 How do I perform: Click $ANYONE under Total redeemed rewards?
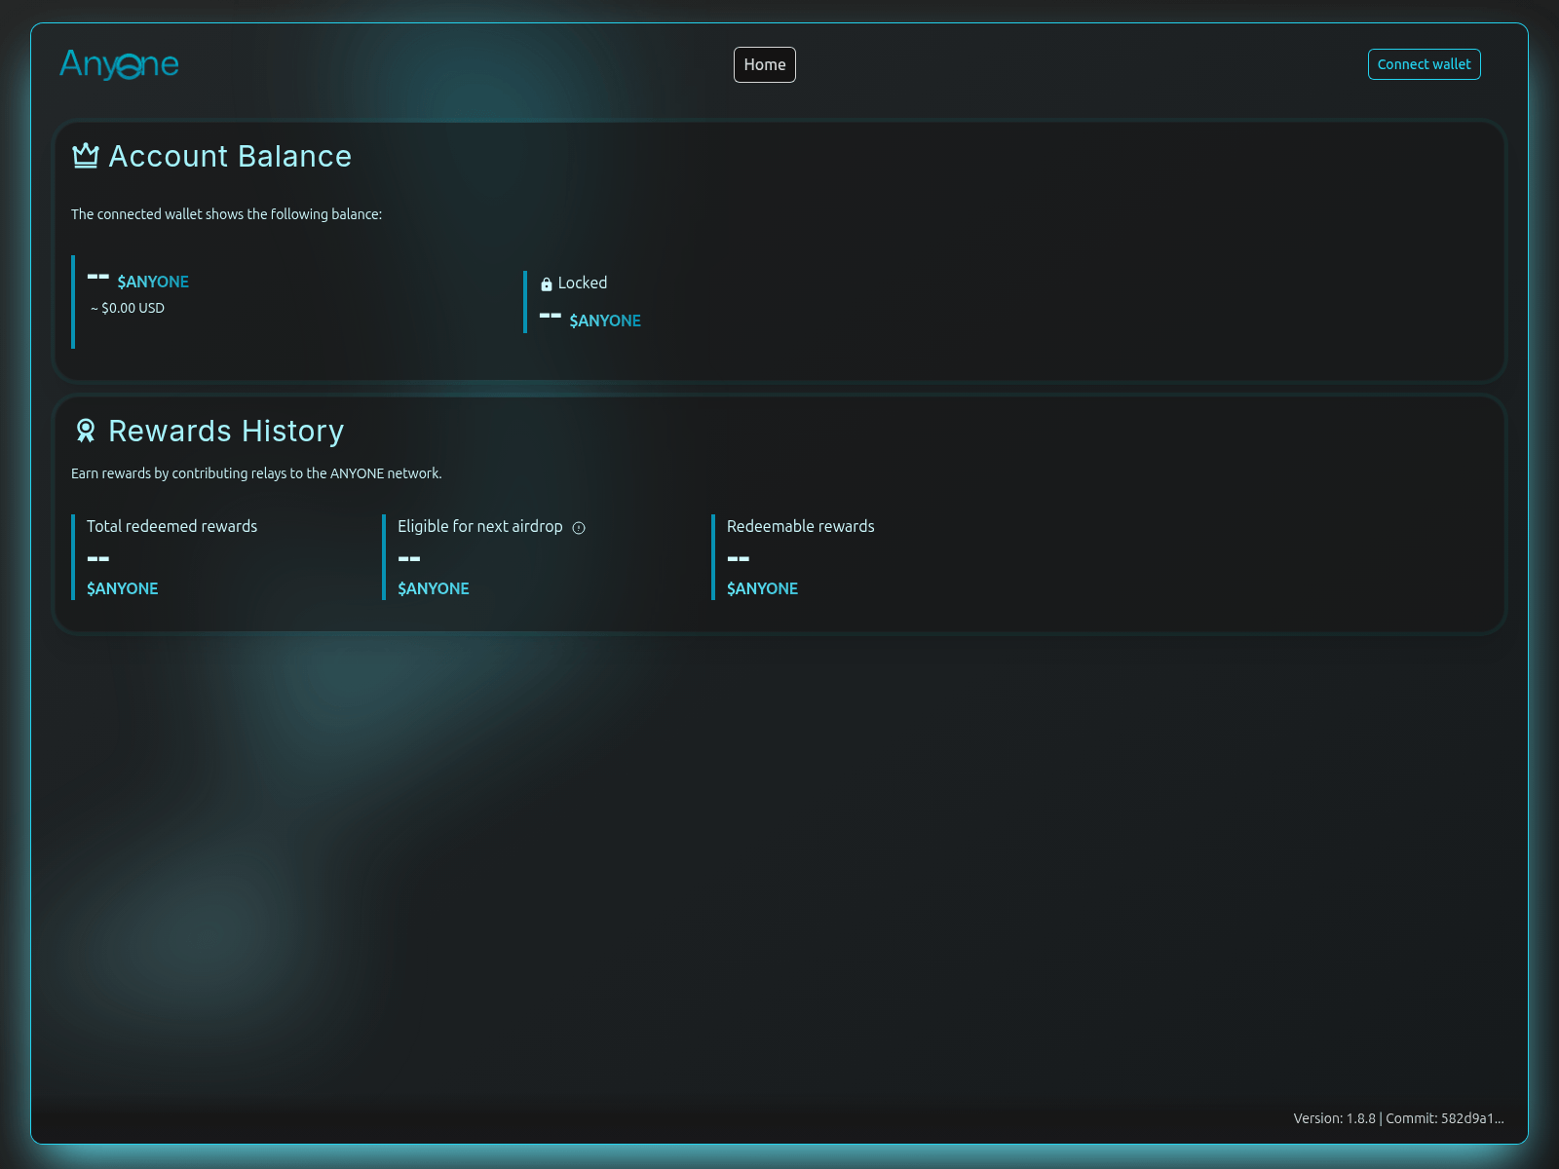[x=123, y=588]
